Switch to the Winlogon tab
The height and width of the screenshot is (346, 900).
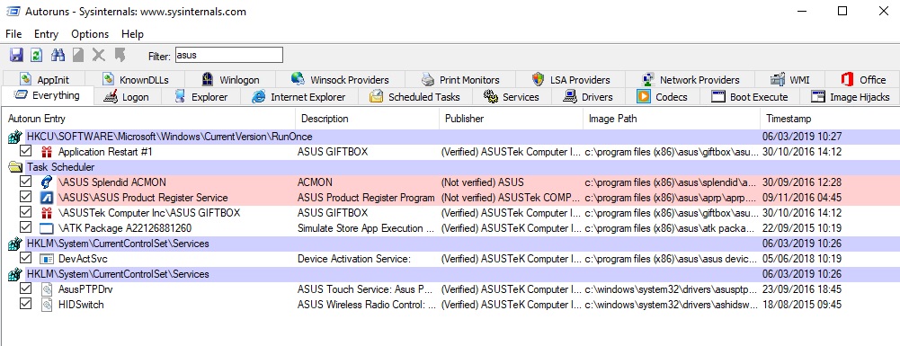tap(229, 80)
